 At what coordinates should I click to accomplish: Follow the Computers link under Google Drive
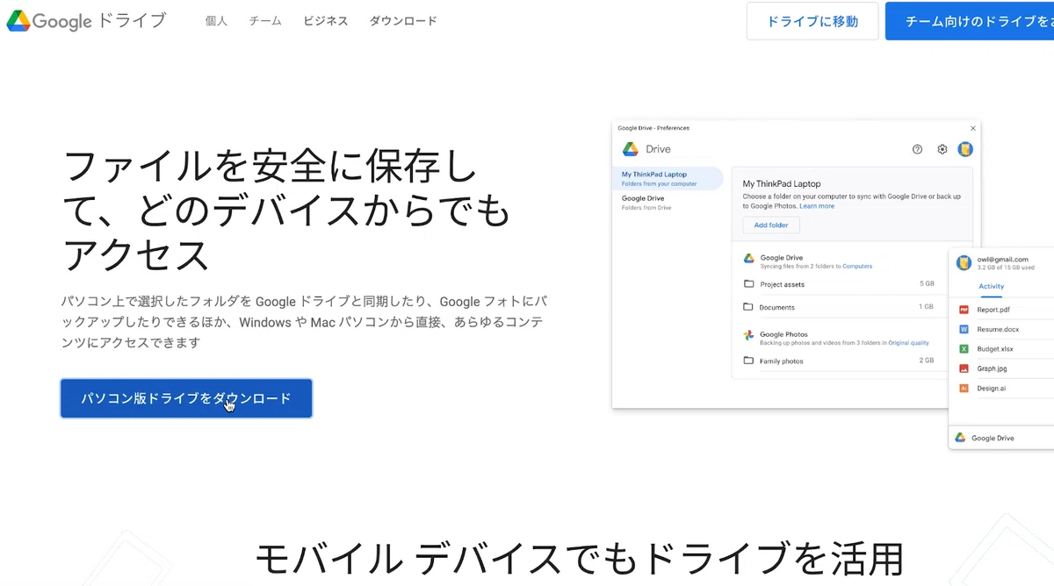857,266
